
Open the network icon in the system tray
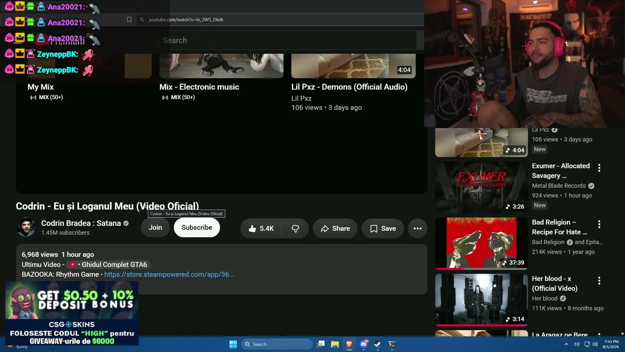(x=587, y=344)
